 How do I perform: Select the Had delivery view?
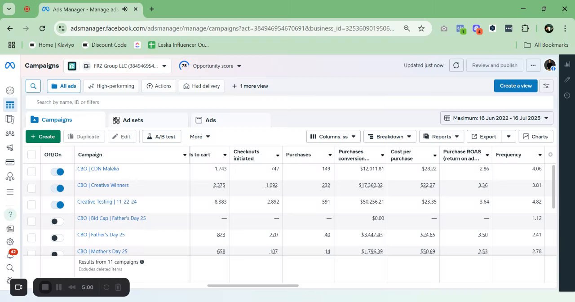[x=202, y=86]
